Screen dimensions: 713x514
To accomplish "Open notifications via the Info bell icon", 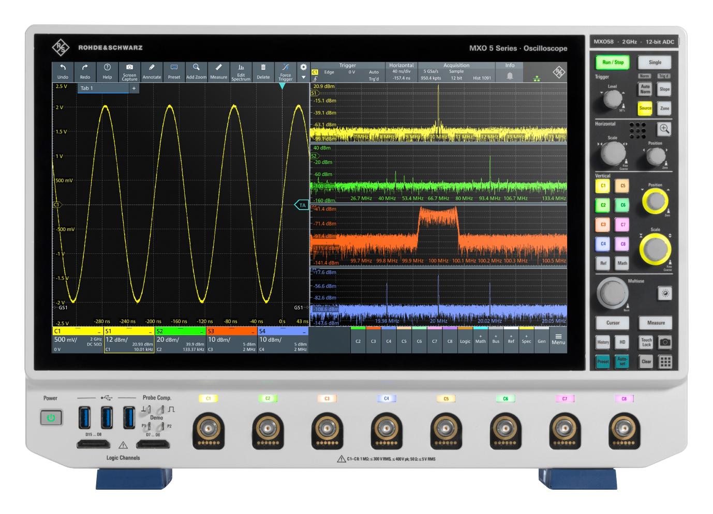I will tap(509, 75).
